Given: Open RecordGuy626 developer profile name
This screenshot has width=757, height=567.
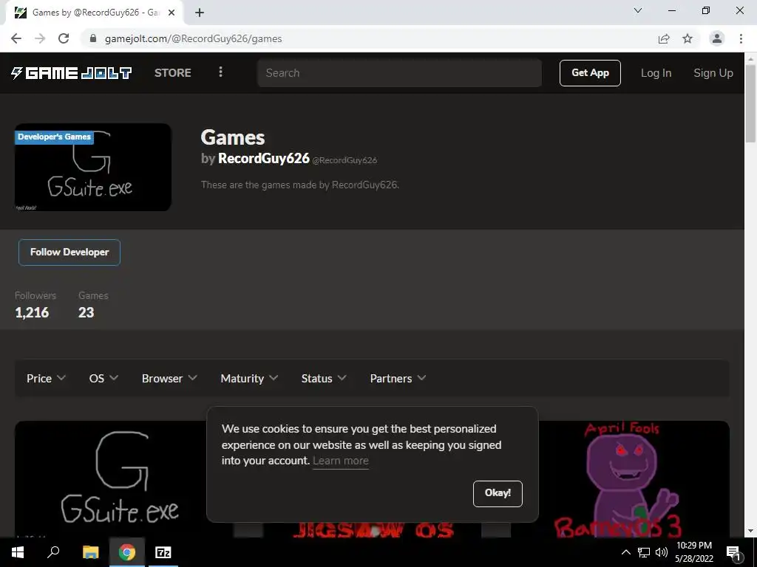Looking at the screenshot, I should pyautogui.click(x=264, y=158).
